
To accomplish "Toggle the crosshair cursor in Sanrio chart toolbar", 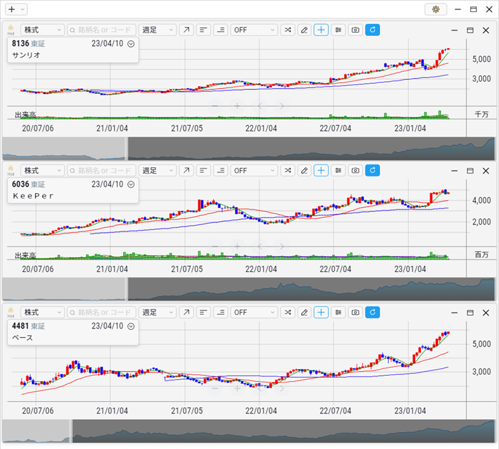I will pos(321,30).
